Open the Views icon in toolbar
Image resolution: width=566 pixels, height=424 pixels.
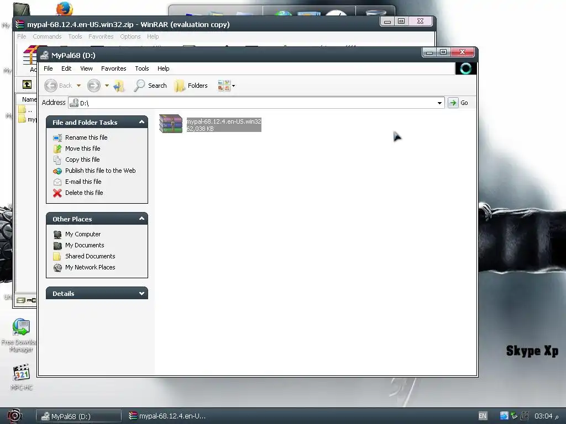coord(224,86)
